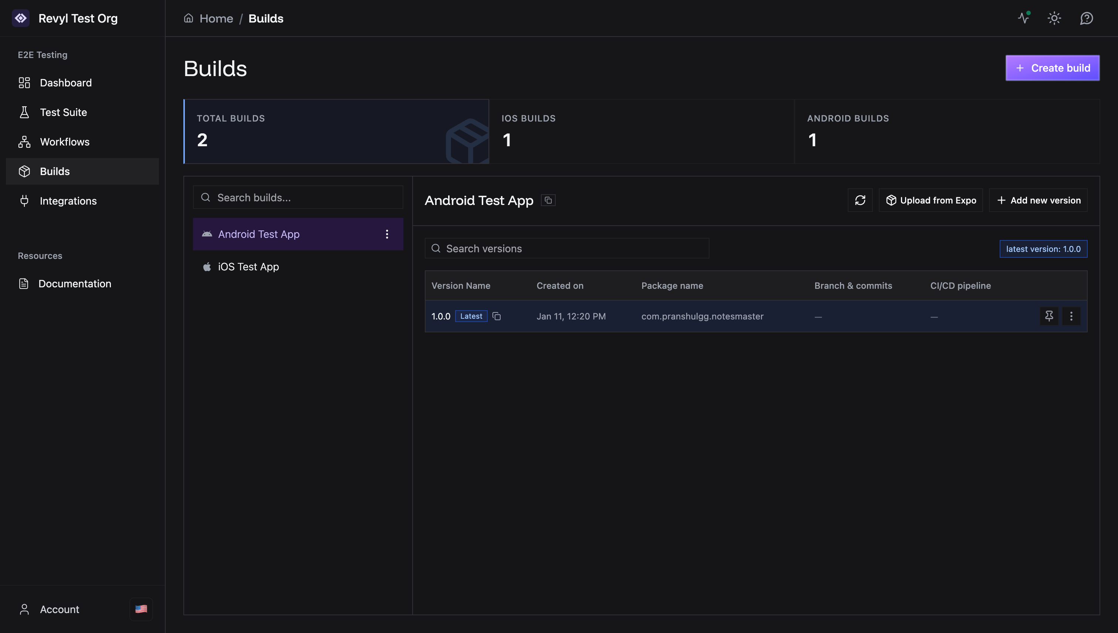Open the kebab menu on version 1.0.0 row

[x=1071, y=316]
